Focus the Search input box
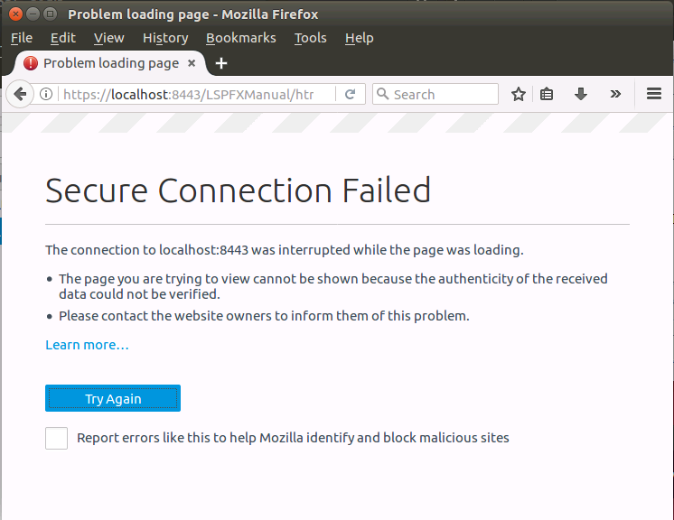Screen dimensions: 674x520 tap(443, 94)
